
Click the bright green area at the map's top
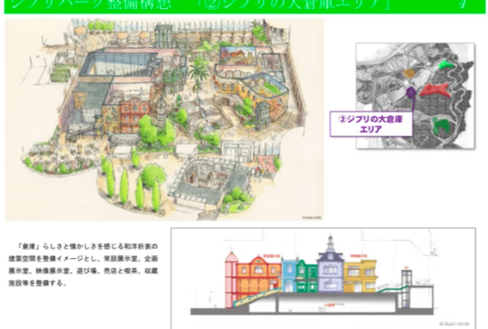445,65
